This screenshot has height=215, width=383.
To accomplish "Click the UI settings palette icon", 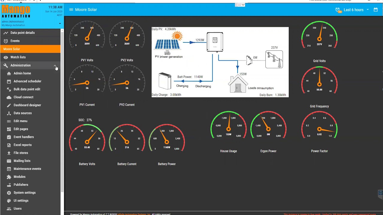I will pos(9,201).
